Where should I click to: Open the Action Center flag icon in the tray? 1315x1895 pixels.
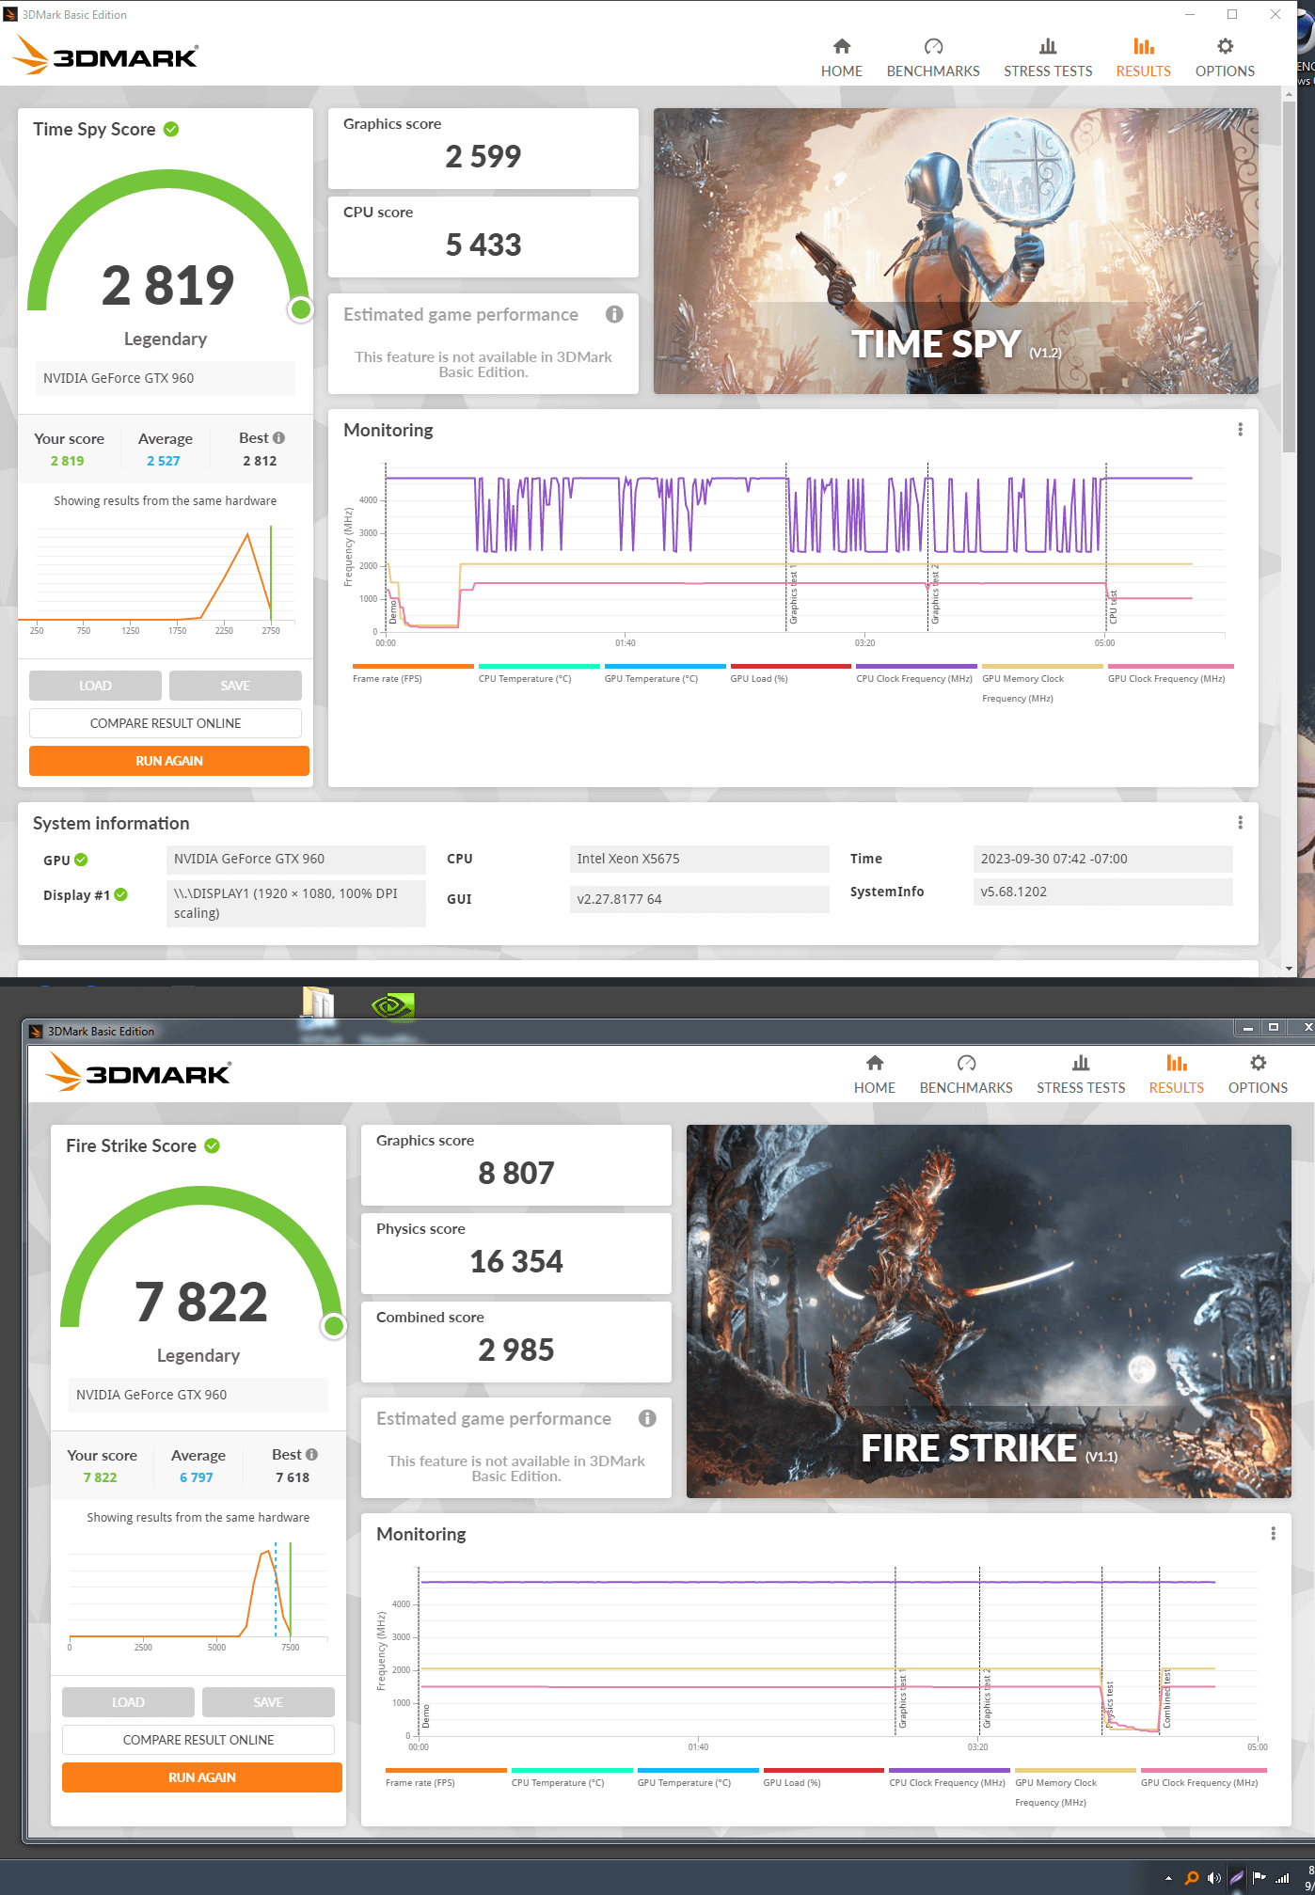coord(1259,1878)
